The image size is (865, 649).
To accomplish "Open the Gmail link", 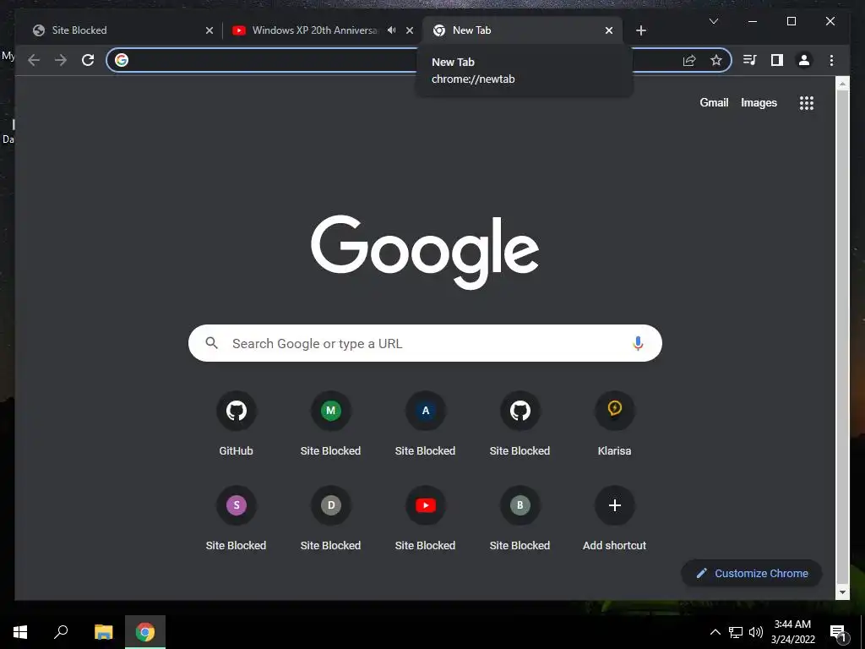I will 714,102.
